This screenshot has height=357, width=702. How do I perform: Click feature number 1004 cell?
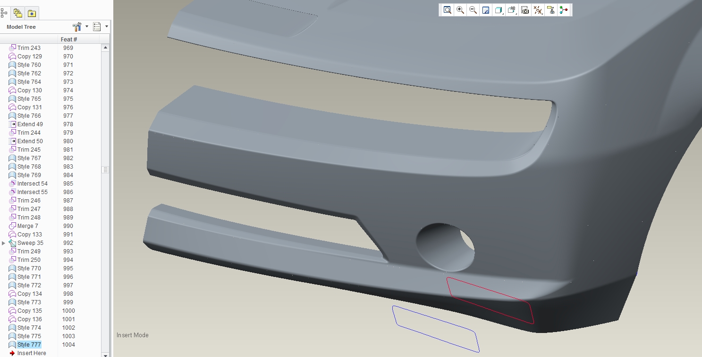point(68,345)
